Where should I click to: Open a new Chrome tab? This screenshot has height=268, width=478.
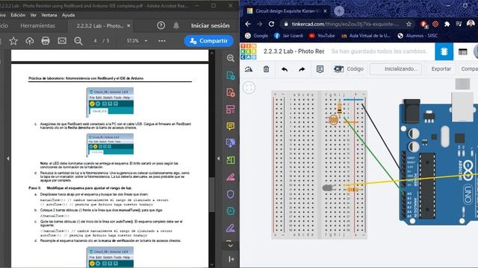[339, 11]
